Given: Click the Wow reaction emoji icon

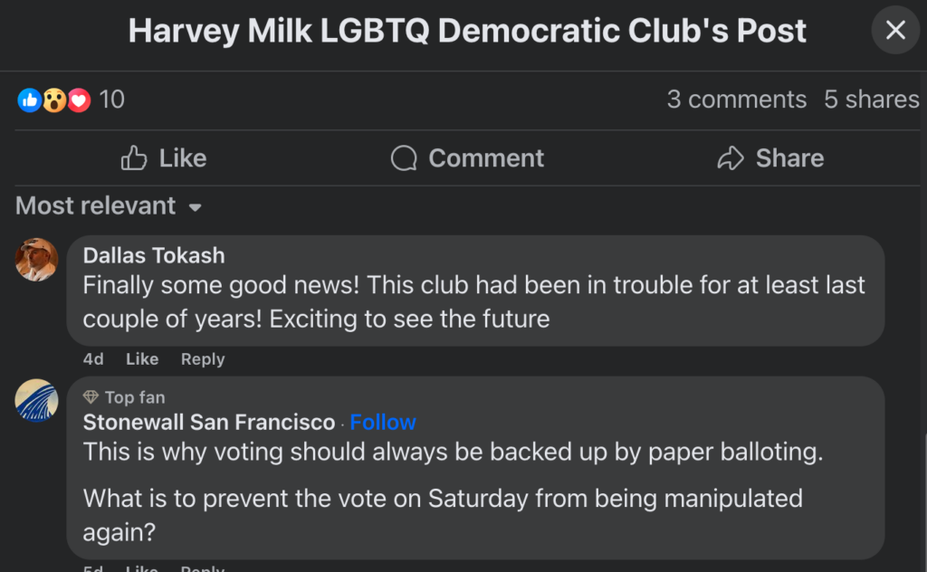Looking at the screenshot, I should (x=54, y=100).
